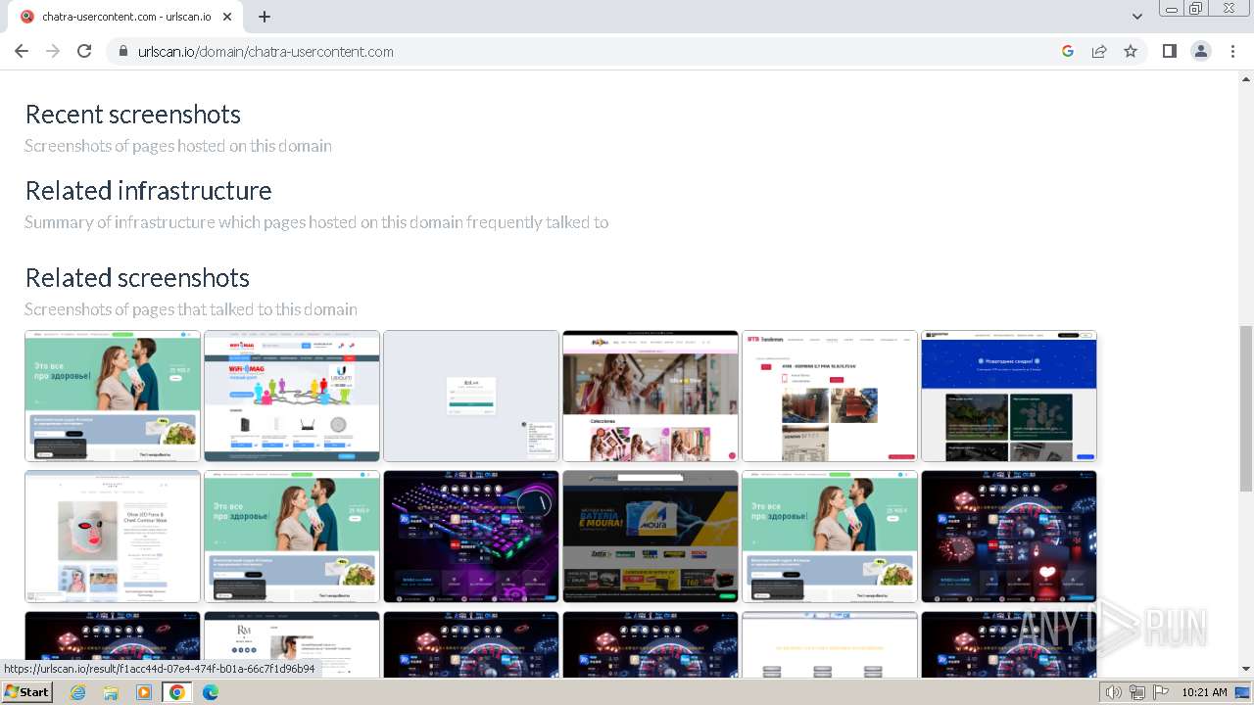Open the Action Center flag icon
The image size is (1254, 705).
click(x=1159, y=692)
